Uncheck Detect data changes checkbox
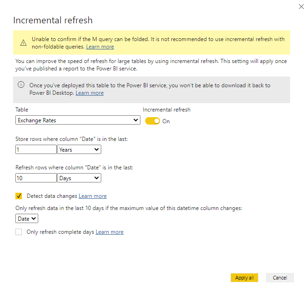 (x=19, y=196)
